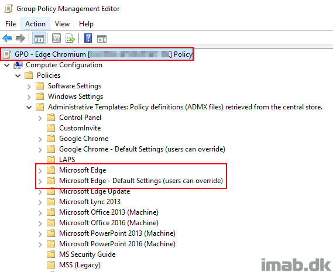Expand the Google Chrome chevron
Viewport: 333px width, 272px height.
click(40, 139)
